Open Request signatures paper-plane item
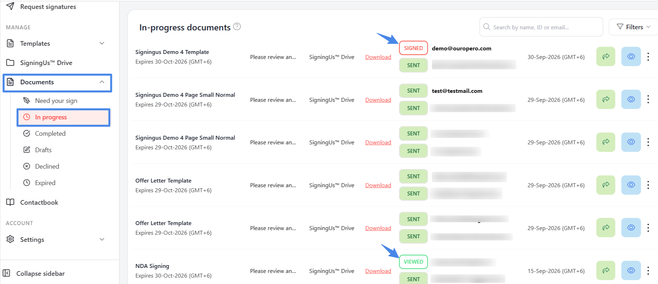The width and height of the screenshot is (658, 284). click(x=41, y=7)
